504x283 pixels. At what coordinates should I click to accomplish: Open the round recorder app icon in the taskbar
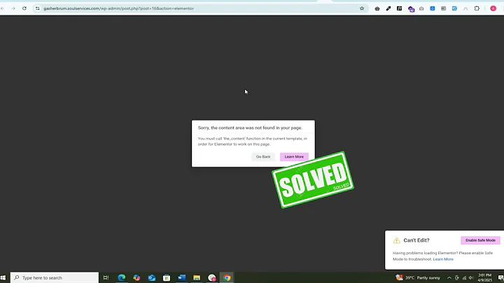(x=212, y=277)
